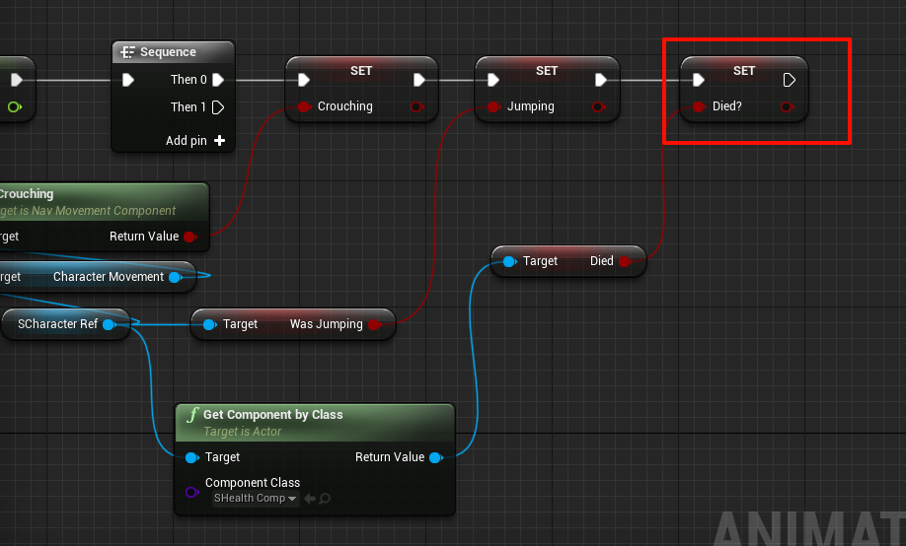
Task: Click the SET Crouching output execution pin
Action: pyautogui.click(x=419, y=80)
